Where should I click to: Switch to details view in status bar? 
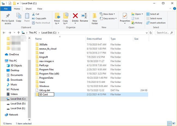169,123
